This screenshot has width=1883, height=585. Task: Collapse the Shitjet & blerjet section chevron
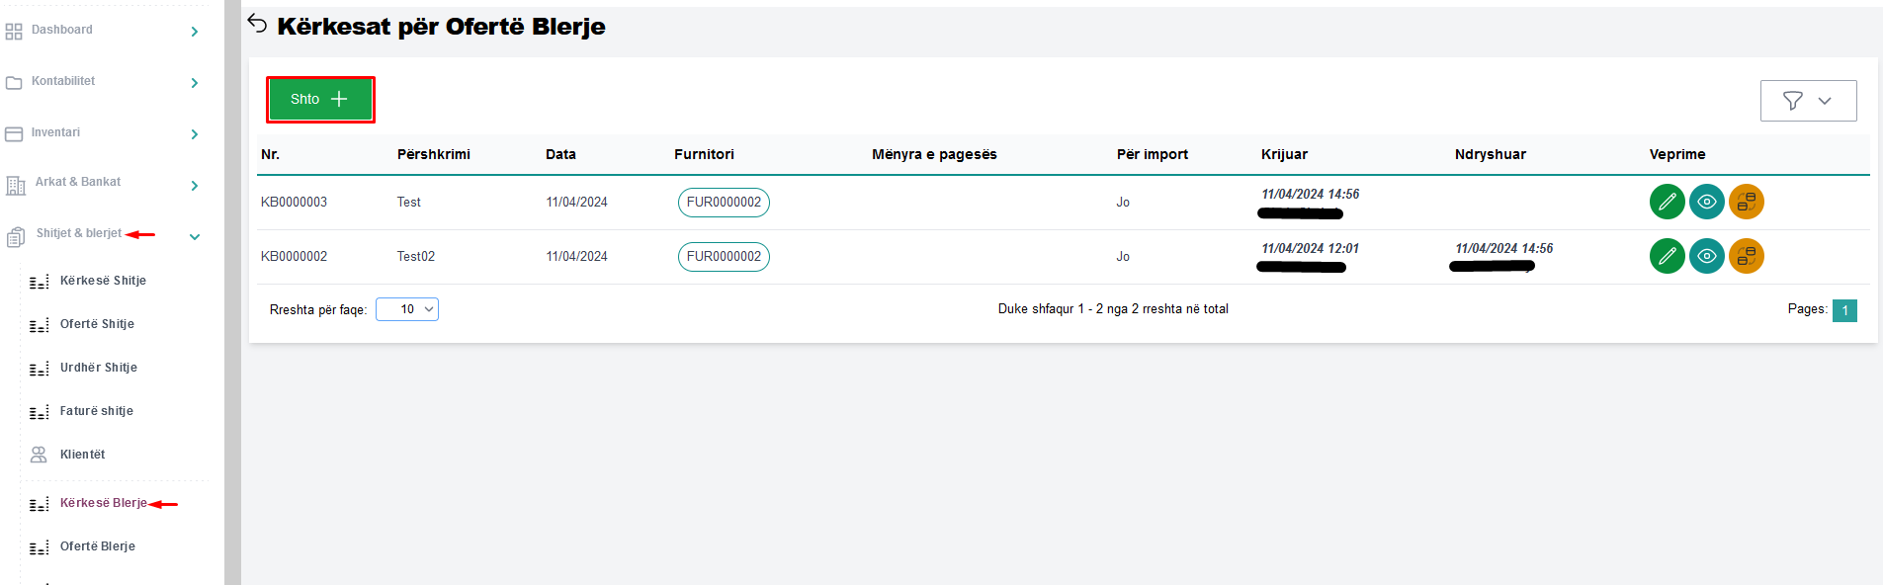195,237
